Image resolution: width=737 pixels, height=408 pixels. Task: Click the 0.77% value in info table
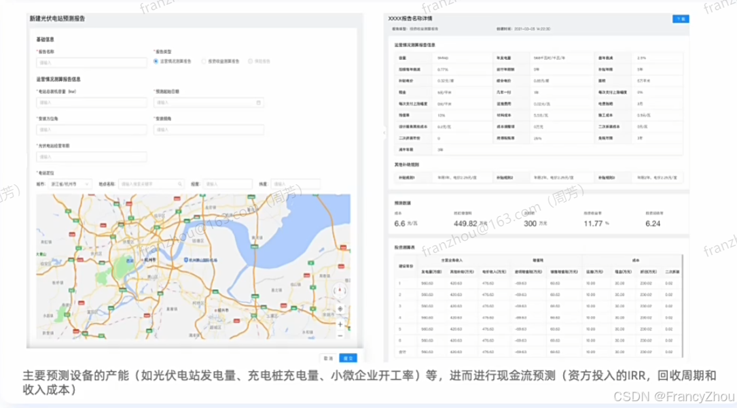[443, 69]
